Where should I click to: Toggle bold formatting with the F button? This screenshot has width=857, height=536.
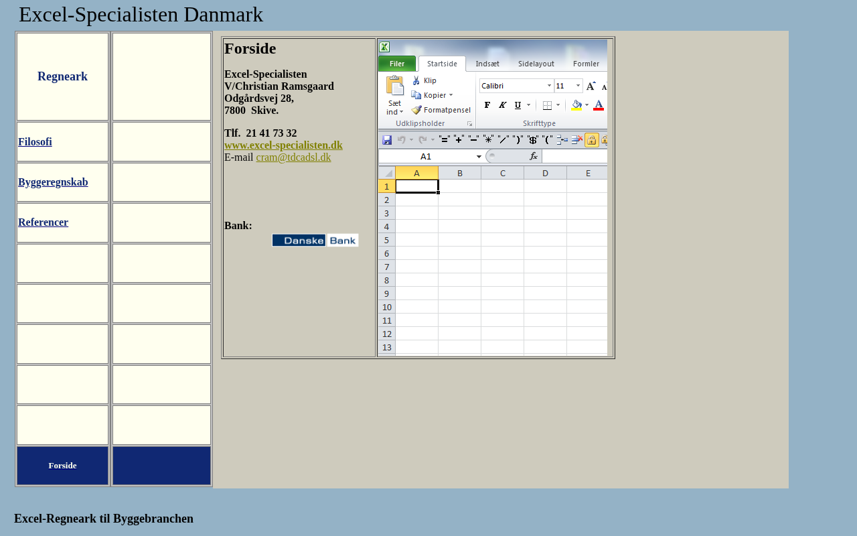point(487,105)
